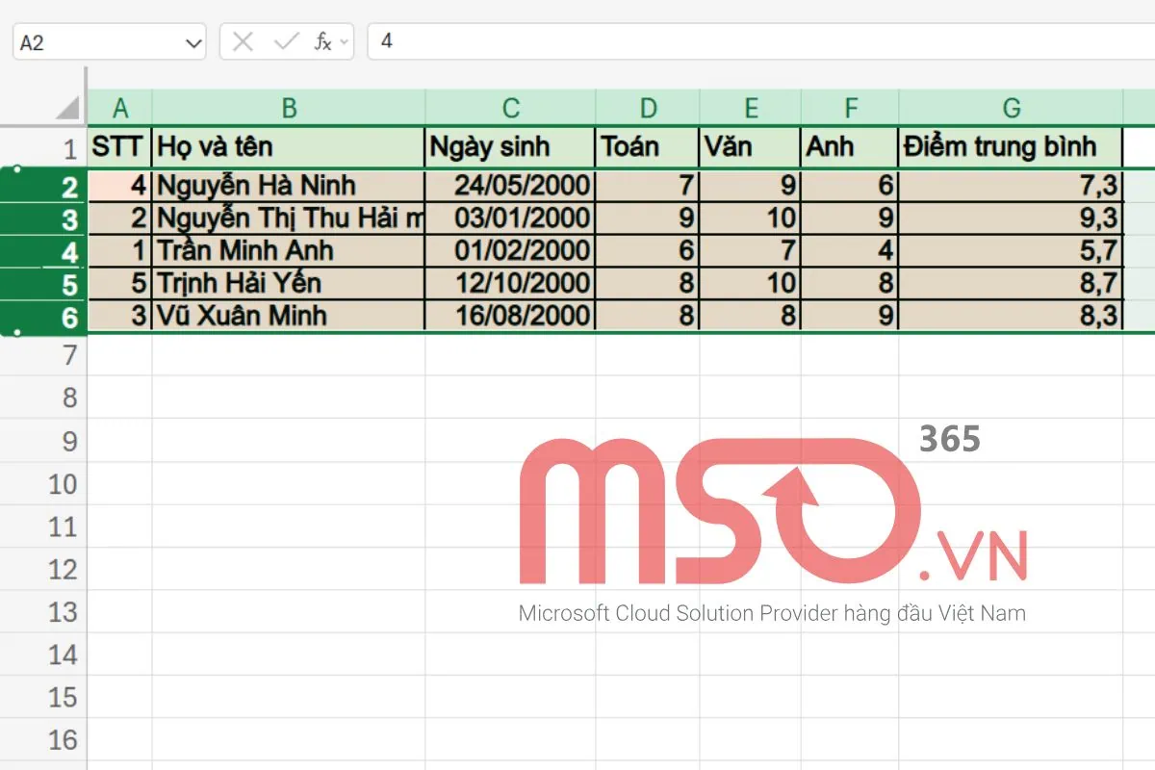
Task: Open the Name Box dropdown arrow
Action: click(193, 43)
